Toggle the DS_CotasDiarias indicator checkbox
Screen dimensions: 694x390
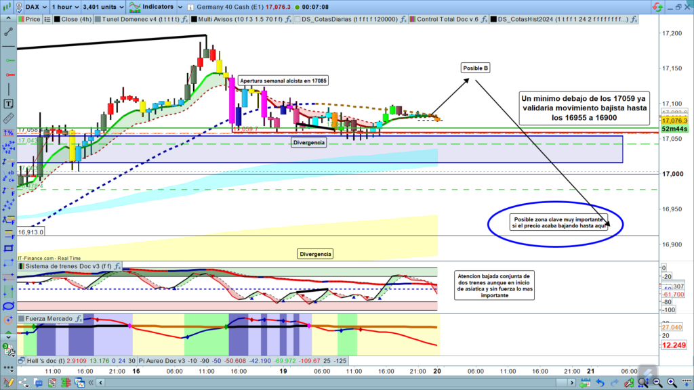tap(295, 20)
